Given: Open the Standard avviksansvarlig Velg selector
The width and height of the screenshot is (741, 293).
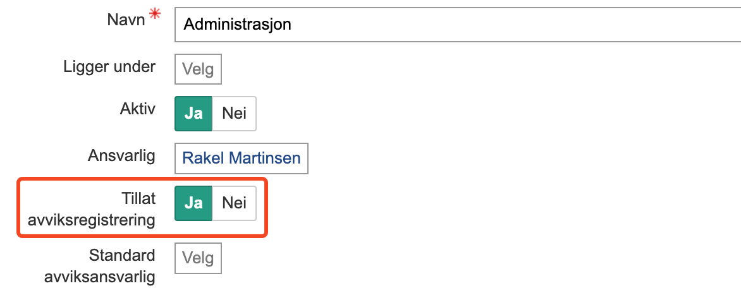Looking at the screenshot, I should [198, 258].
